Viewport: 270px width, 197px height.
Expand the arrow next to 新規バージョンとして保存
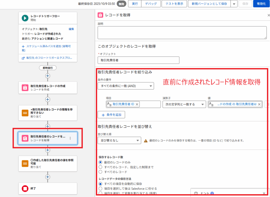(234, 4)
